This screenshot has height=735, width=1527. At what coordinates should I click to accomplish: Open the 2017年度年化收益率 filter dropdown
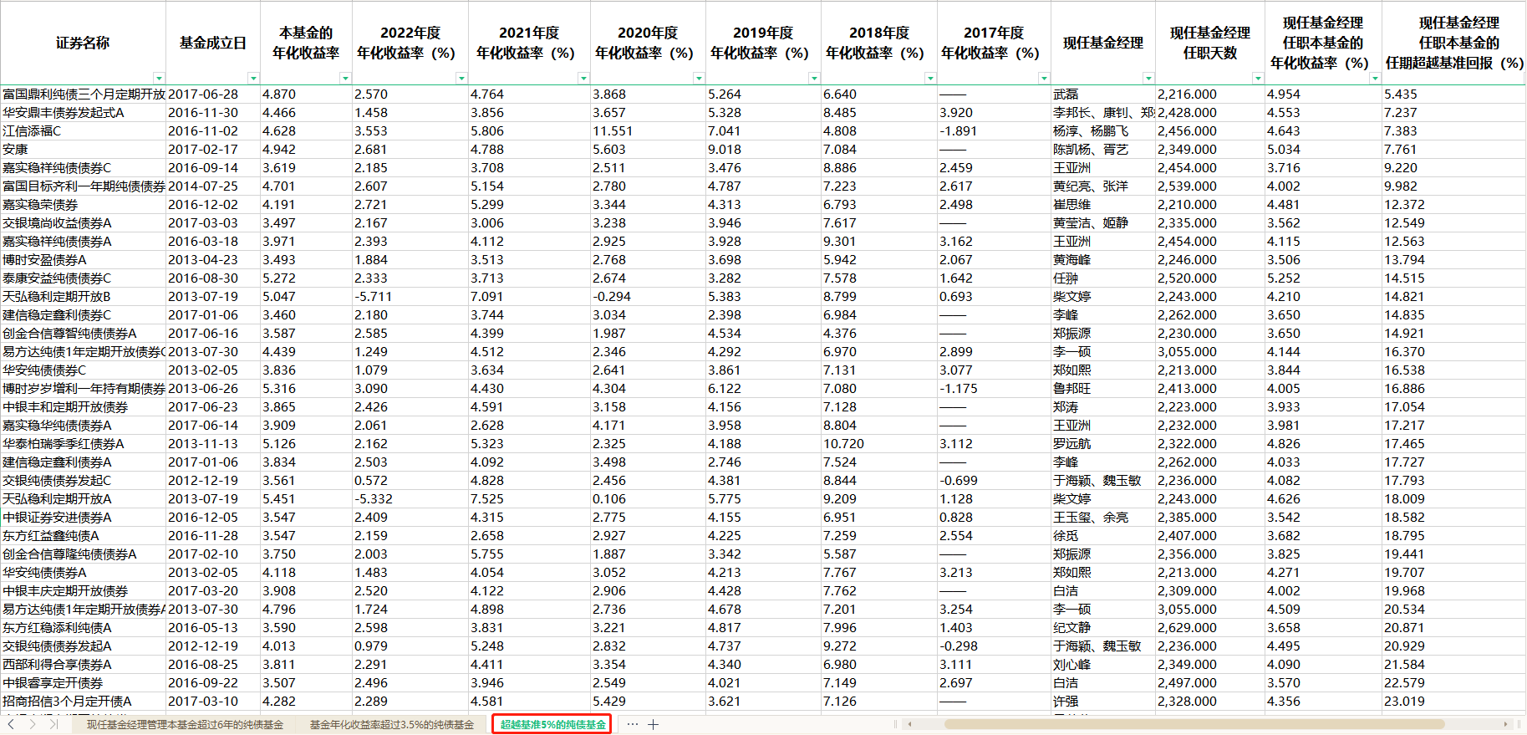coord(1043,78)
